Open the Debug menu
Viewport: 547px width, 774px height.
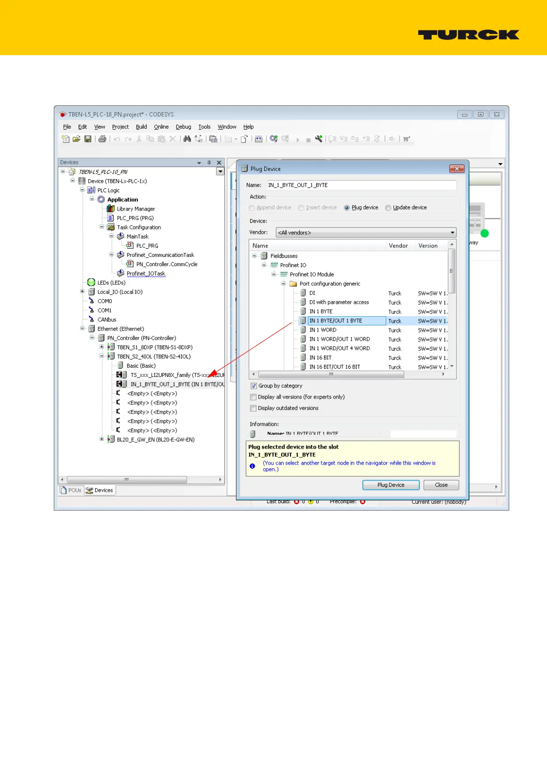point(183,127)
